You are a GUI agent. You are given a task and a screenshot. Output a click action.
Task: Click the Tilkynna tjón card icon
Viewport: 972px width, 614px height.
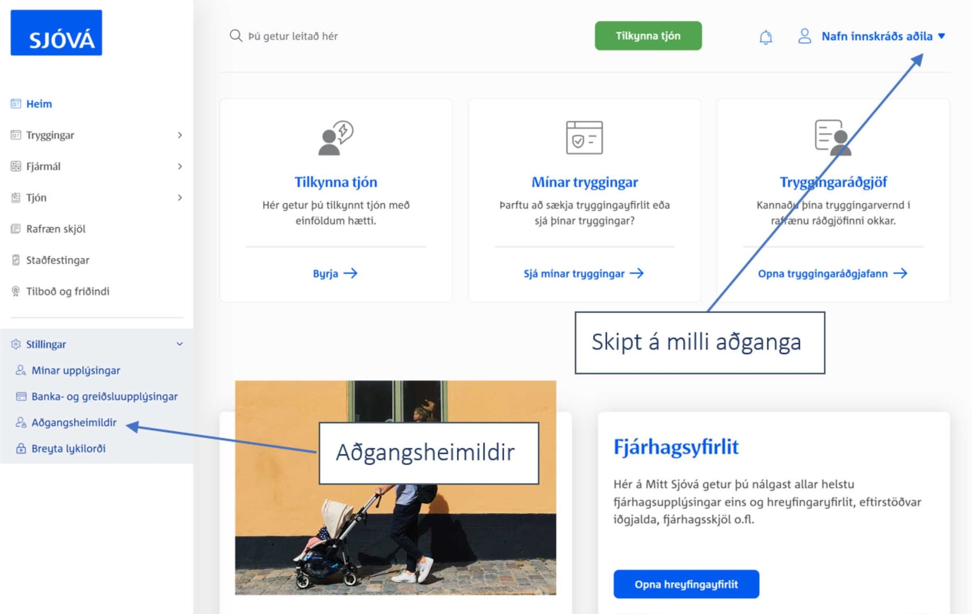point(336,138)
